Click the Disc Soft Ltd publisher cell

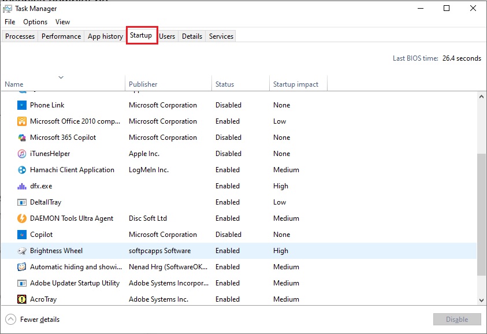click(x=148, y=218)
